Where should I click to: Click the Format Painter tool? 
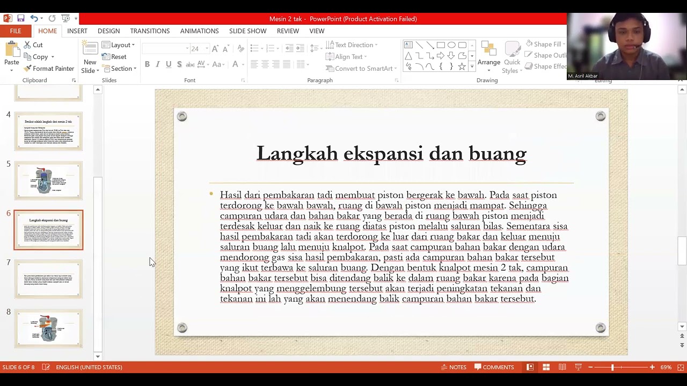click(49, 69)
